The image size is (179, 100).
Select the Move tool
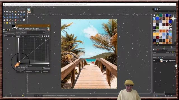(13, 14)
